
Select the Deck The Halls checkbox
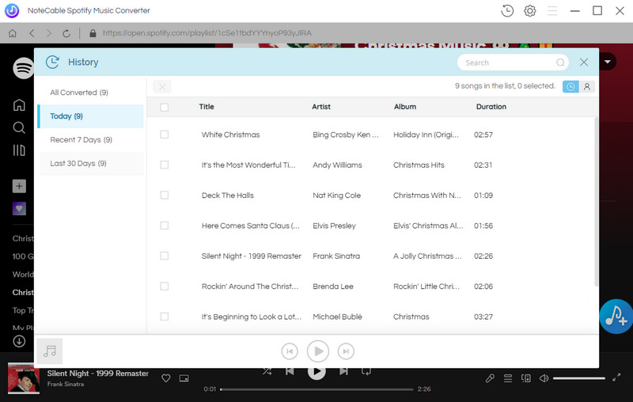coord(165,195)
